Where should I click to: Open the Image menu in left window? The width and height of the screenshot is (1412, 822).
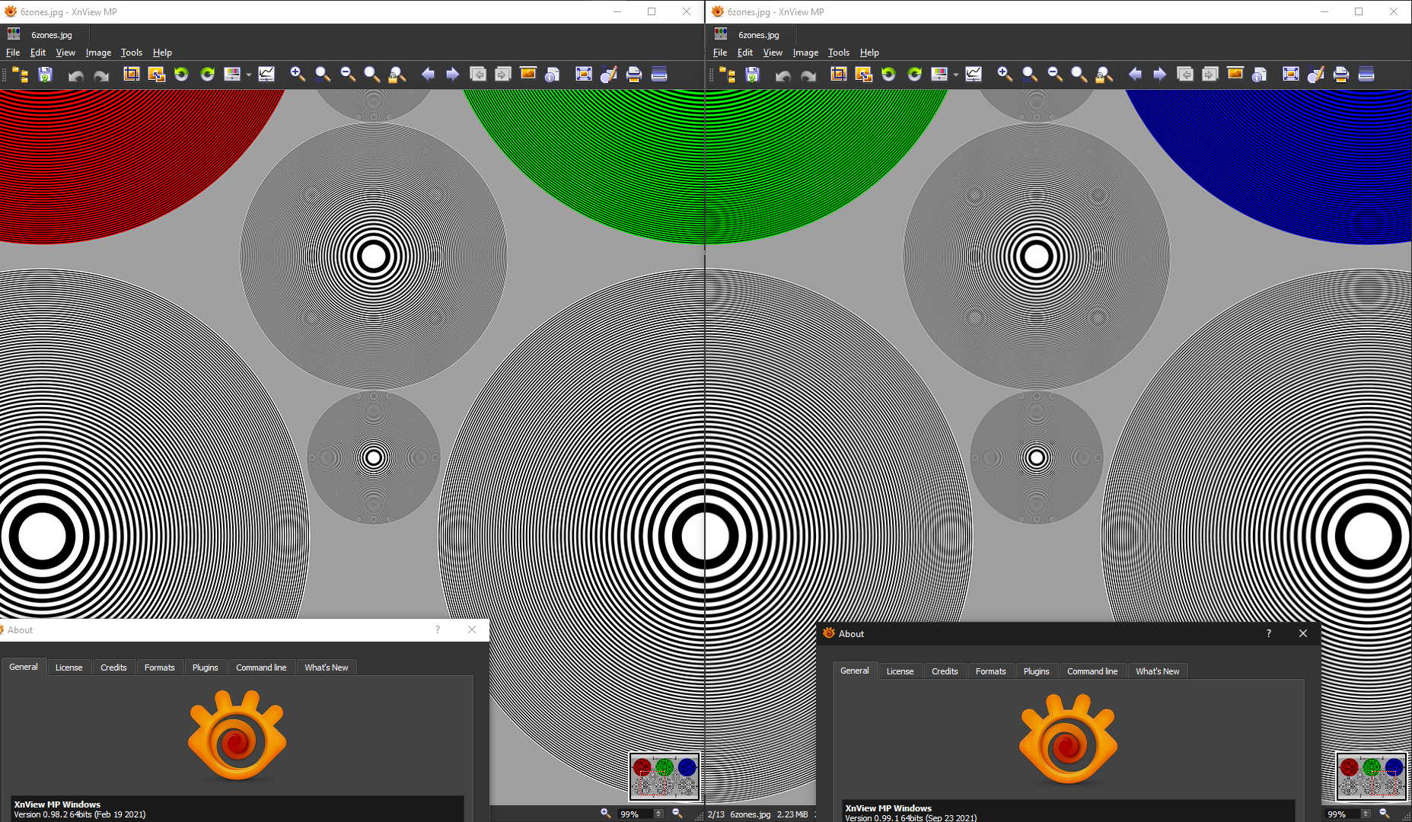(x=98, y=53)
